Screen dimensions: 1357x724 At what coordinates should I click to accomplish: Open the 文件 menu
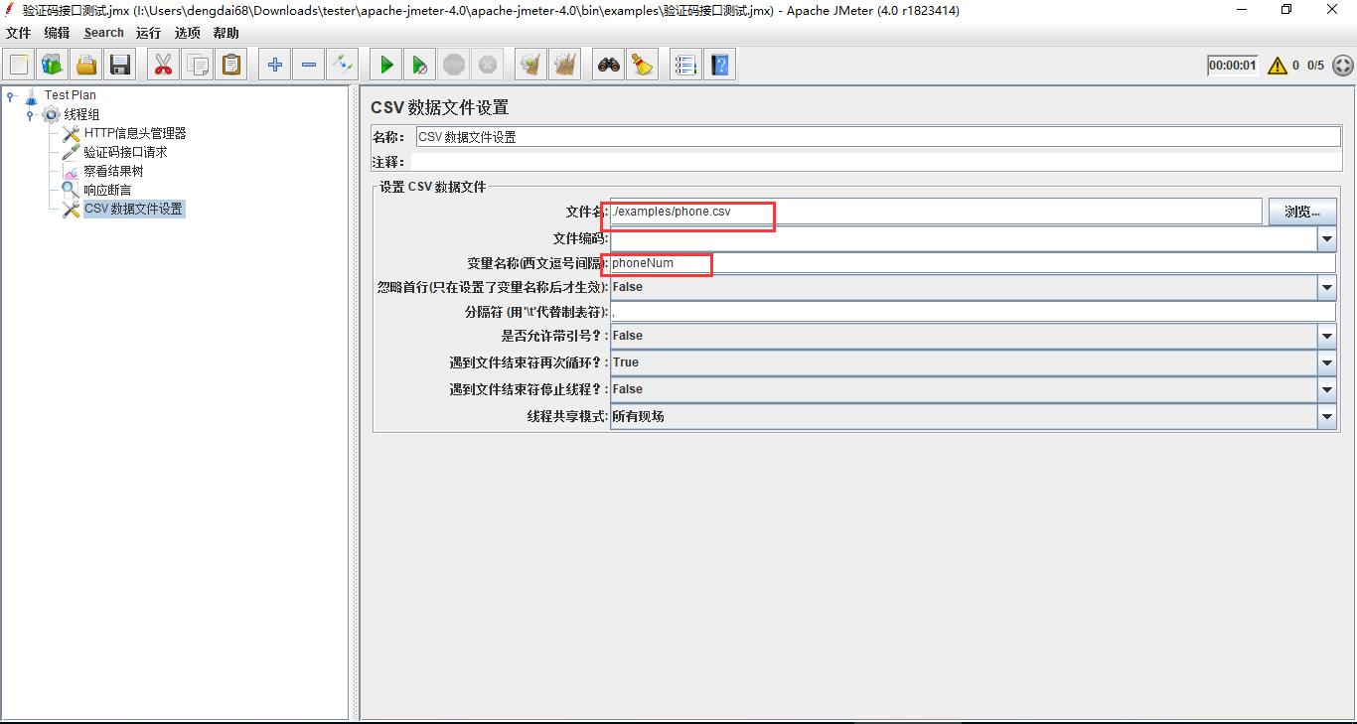pos(19,33)
